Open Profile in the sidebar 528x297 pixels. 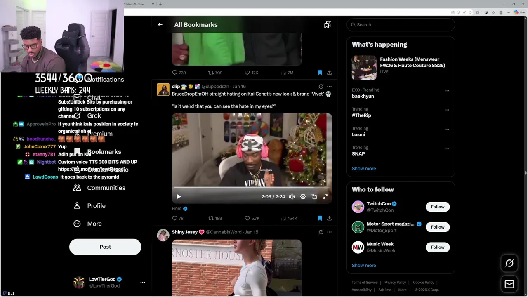pyautogui.click(x=90, y=206)
